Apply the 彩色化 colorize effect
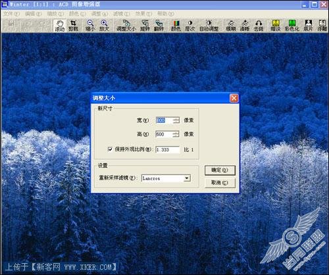This screenshot has width=329, height=275. [x=292, y=26]
